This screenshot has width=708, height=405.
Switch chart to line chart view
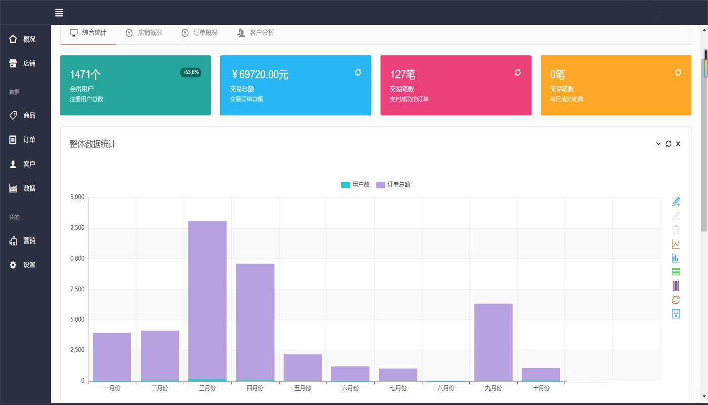pyautogui.click(x=676, y=244)
